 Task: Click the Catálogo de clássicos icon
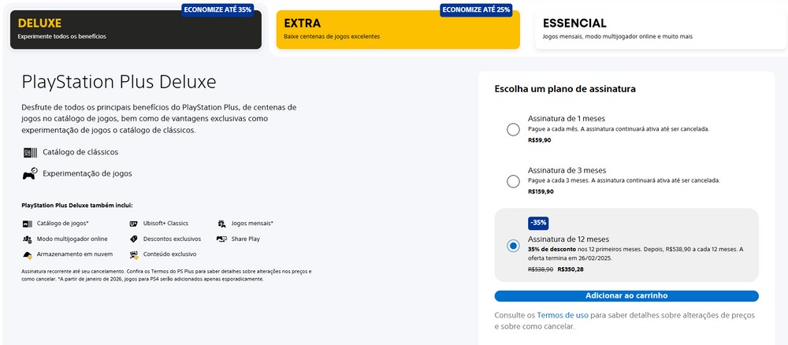coord(29,152)
